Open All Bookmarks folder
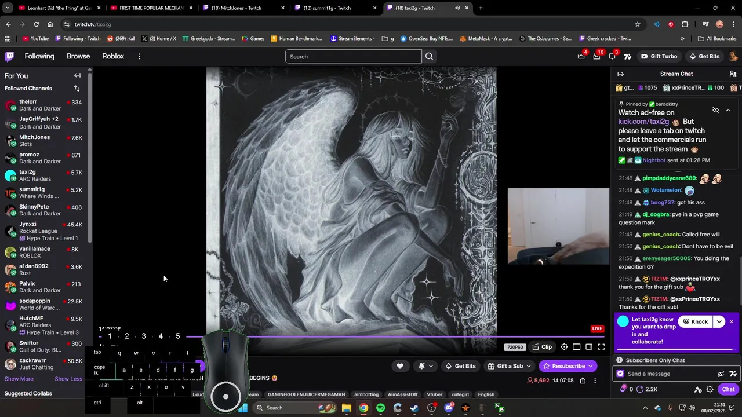 pos(717,39)
